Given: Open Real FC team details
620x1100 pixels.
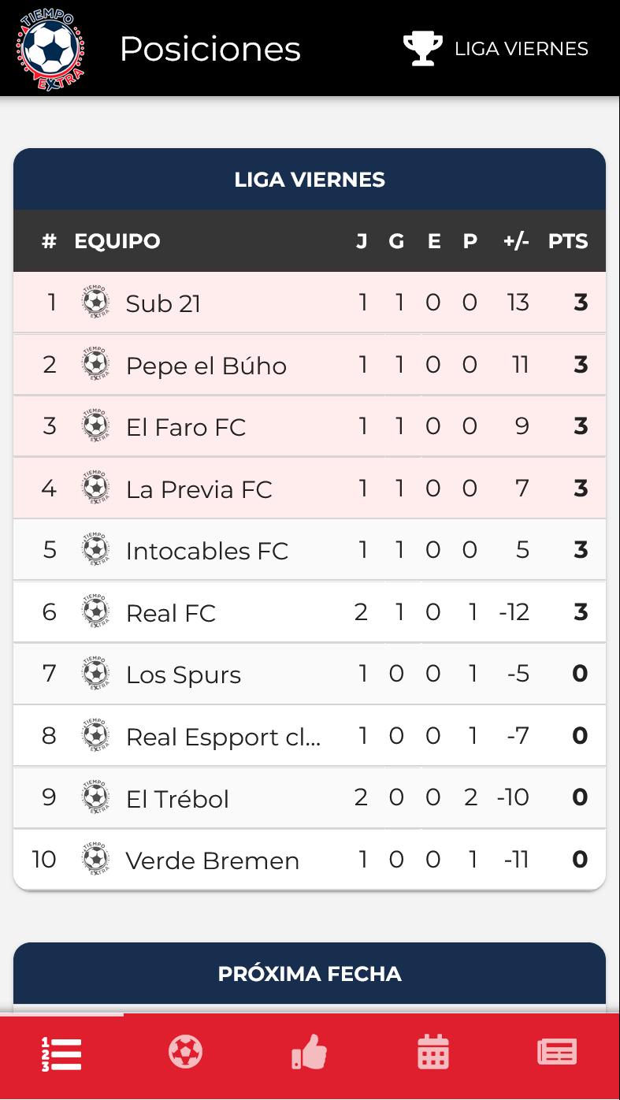Looking at the screenshot, I should point(310,612).
